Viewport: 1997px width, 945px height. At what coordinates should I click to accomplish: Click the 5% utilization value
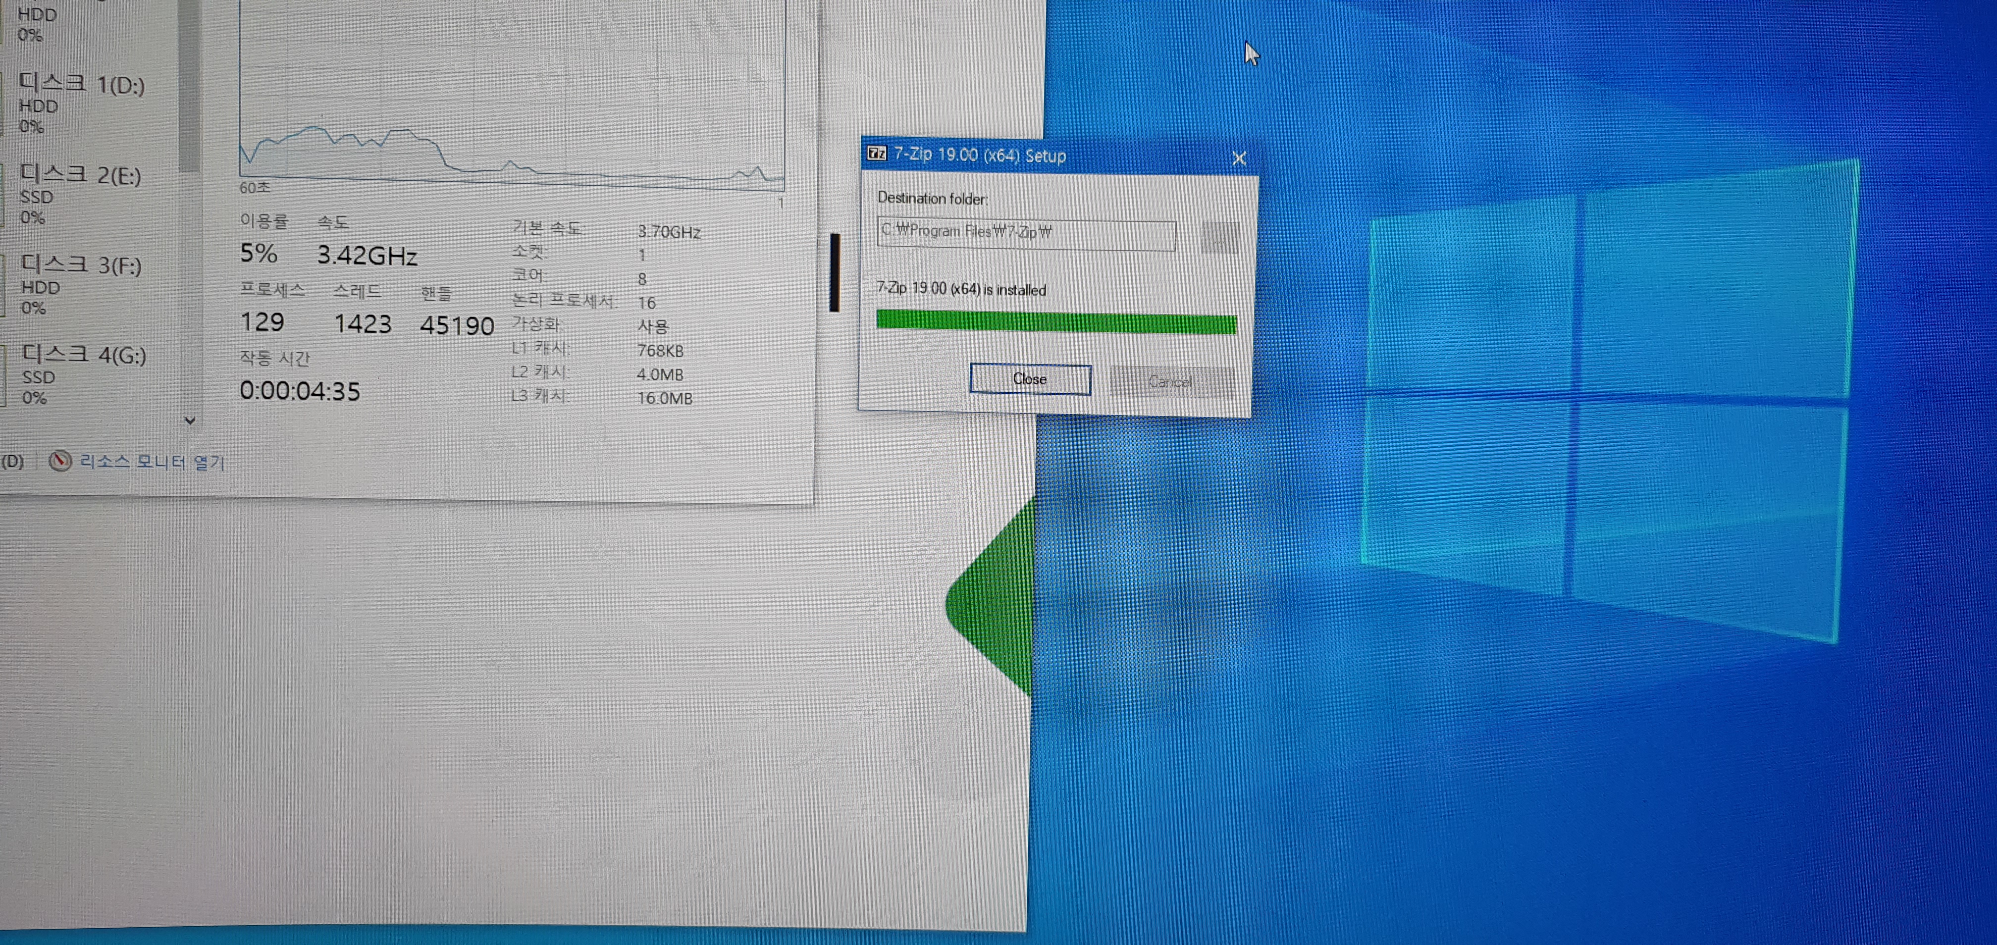(x=258, y=253)
